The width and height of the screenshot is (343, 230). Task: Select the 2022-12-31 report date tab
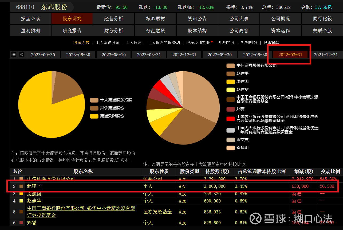coord(184,54)
